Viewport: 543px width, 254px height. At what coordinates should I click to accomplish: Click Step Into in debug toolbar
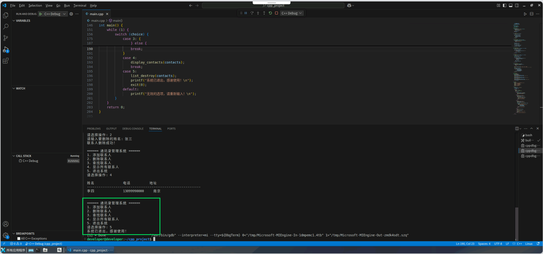coord(258,13)
